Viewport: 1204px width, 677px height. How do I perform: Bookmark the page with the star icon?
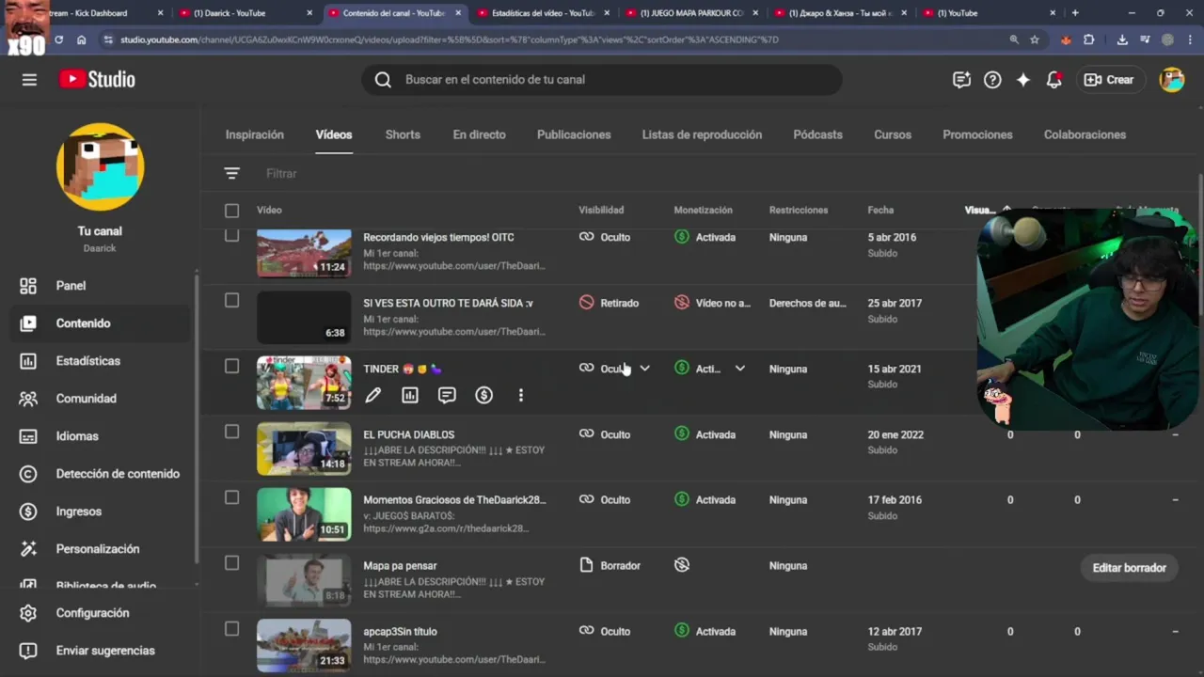click(x=1035, y=39)
